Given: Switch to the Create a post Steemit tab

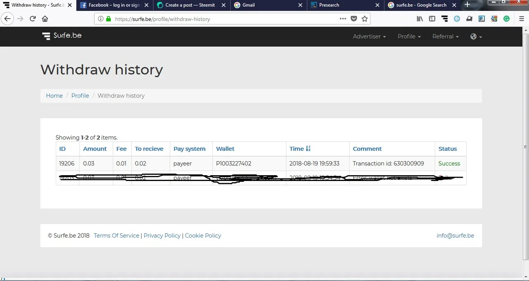Looking at the screenshot, I should click(190, 5).
